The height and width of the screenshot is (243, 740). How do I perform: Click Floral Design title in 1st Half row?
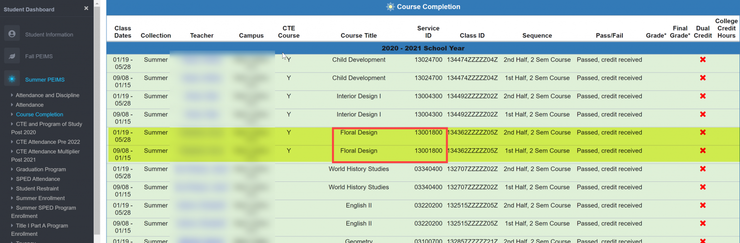click(x=359, y=151)
